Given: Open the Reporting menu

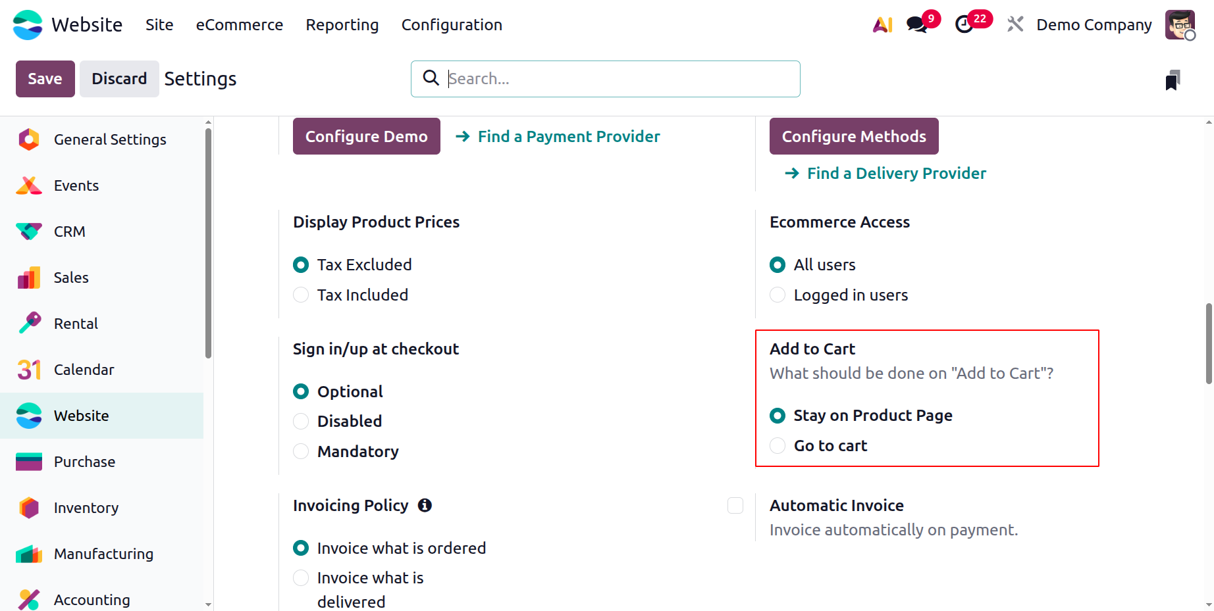Looking at the screenshot, I should pos(342,25).
